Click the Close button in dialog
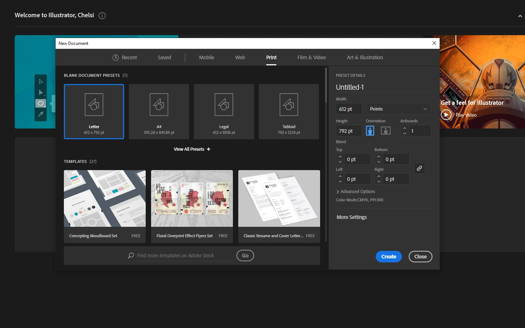 [x=421, y=257]
